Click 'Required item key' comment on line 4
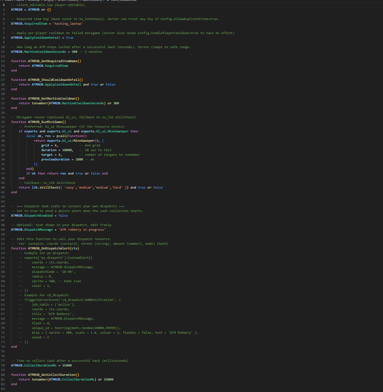Screen dimensions: 383x392 (x=115, y=19)
